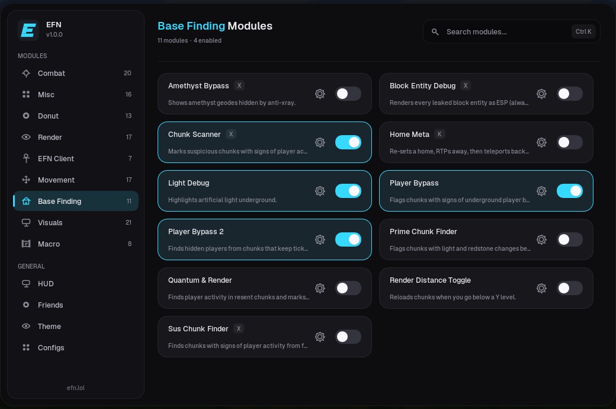Click the EFN Client pin icon

pyautogui.click(x=26, y=158)
